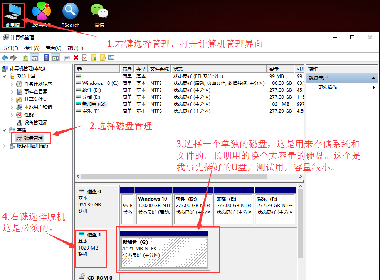380x280 pixels.
Task: Click the red X delete icon
Action: pyautogui.click(x=76, y=57)
